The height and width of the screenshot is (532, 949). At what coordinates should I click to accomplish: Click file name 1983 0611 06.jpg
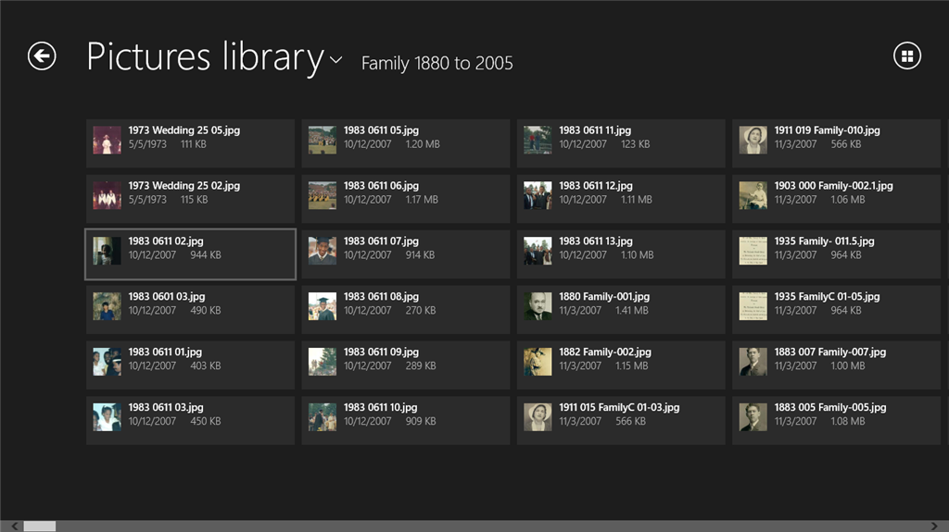[381, 186]
